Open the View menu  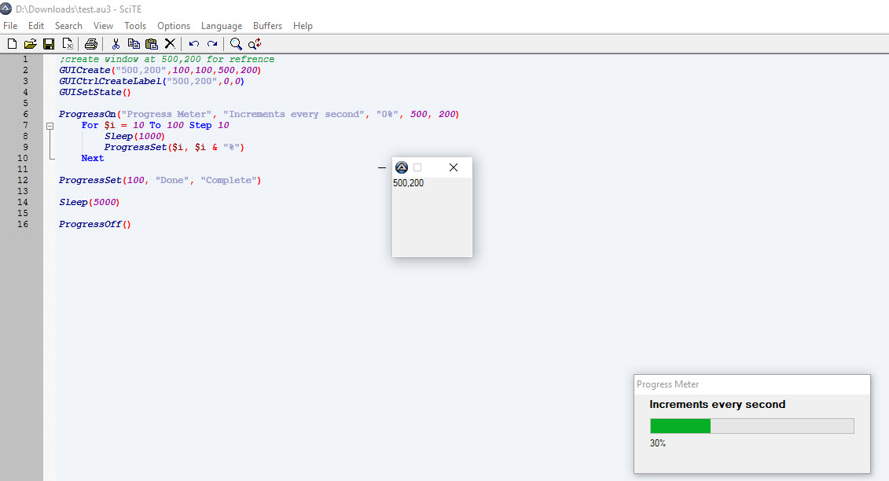click(103, 25)
